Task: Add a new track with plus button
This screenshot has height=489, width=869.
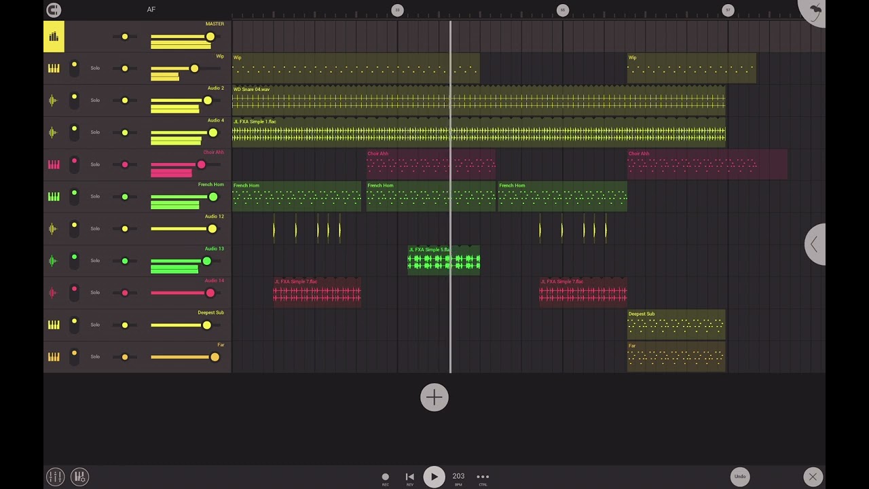Action: coord(434,397)
